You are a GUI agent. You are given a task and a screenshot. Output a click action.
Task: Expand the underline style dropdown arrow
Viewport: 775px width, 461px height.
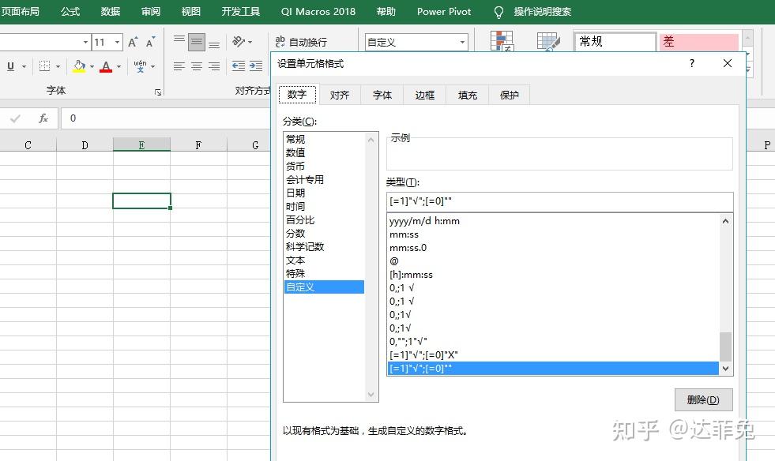coord(24,66)
